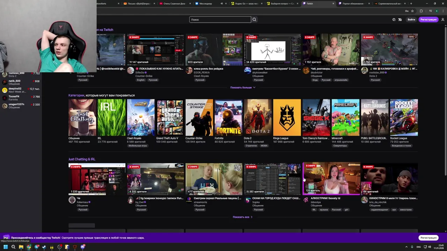Click the volume icon in system tray
Image resolution: width=447 pixels, height=251 pixels.
pyautogui.click(x=429, y=247)
